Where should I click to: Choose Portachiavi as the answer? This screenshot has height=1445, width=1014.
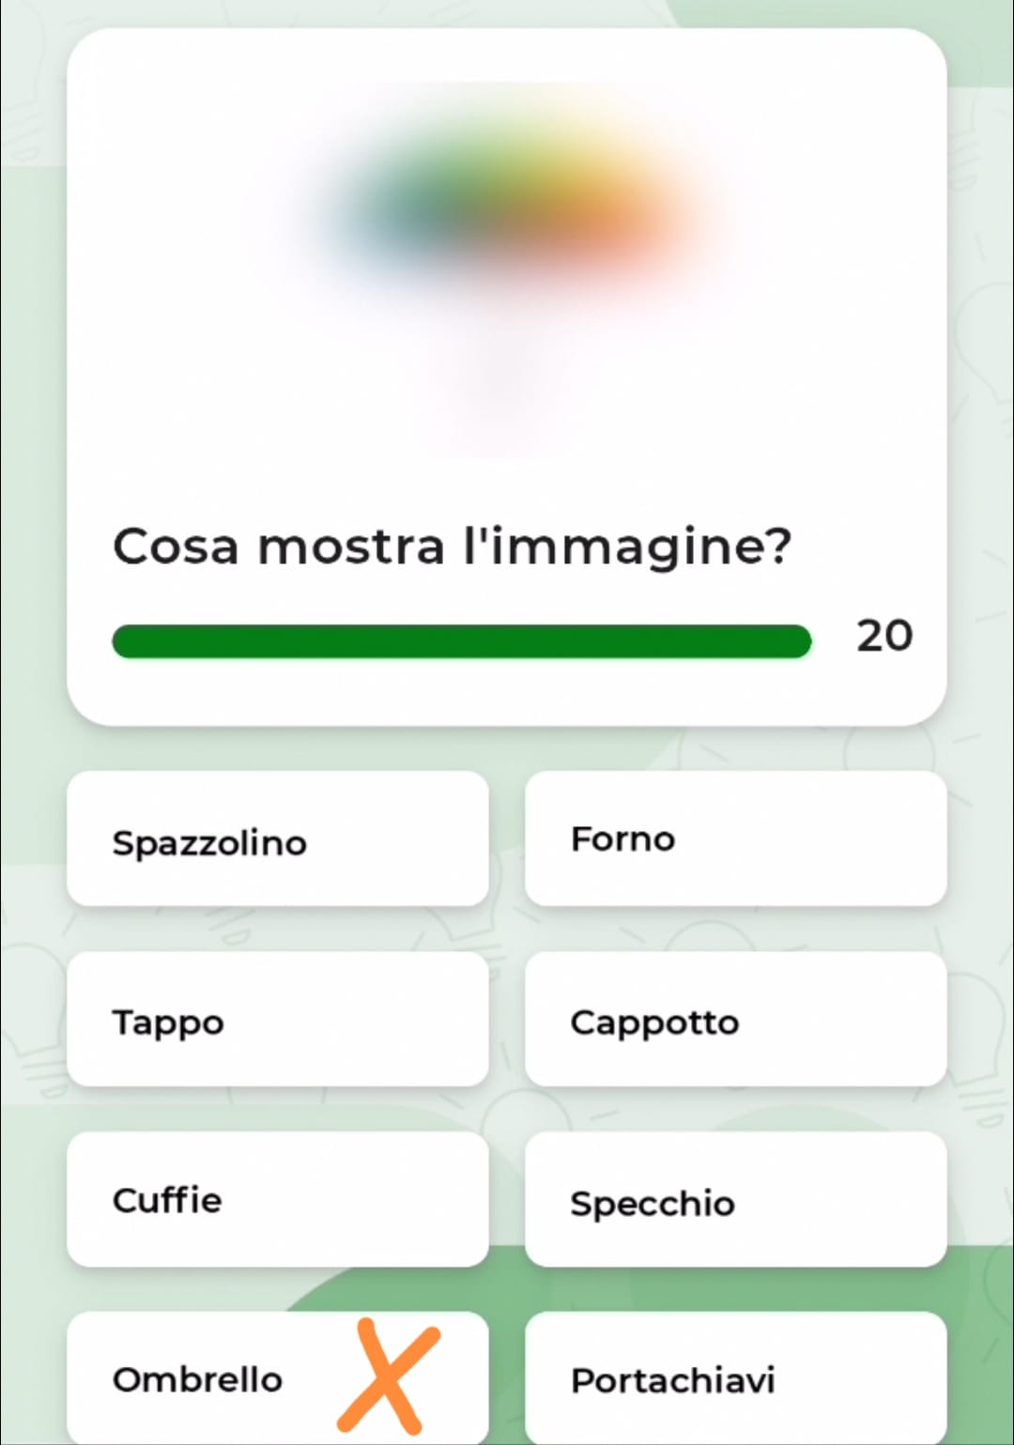coord(735,1378)
